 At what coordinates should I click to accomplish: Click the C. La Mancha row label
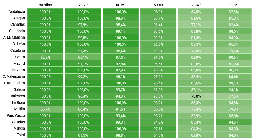(x=14, y=38)
